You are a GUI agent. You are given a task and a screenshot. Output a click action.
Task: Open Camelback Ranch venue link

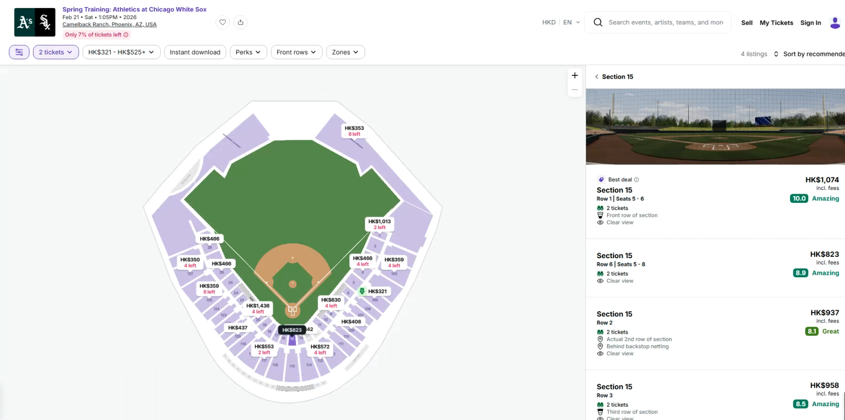click(109, 24)
